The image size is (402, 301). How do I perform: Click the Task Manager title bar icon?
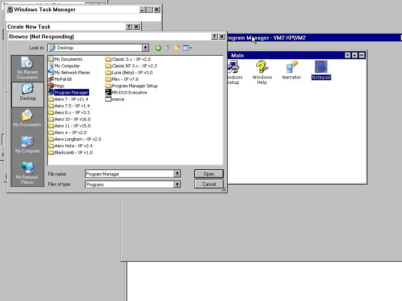(x=10, y=9)
